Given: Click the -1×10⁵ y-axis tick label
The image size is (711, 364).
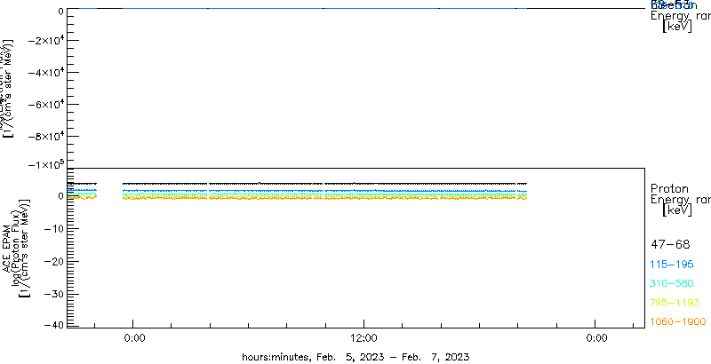Looking at the screenshot, I should tap(45, 164).
